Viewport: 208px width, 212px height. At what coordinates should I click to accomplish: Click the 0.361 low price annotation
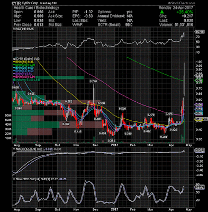point(111,140)
